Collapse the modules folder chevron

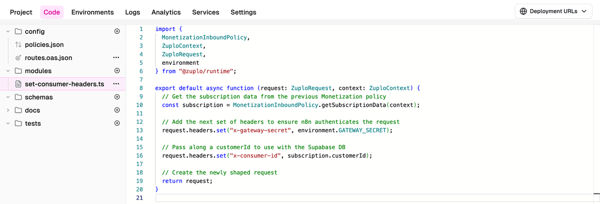tap(8, 71)
